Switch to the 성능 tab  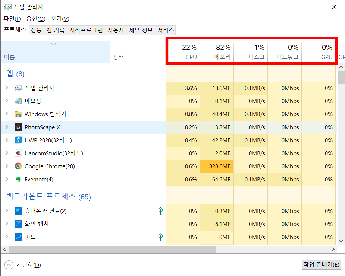point(36,30)
